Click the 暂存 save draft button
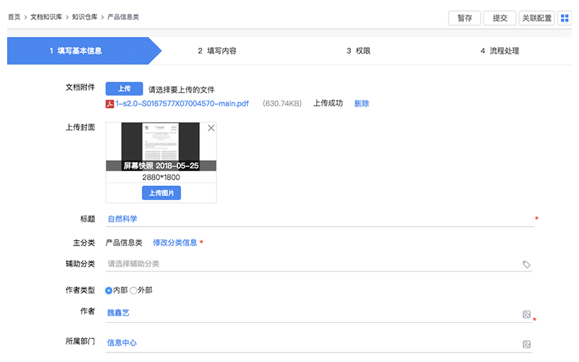This screenshot has height=362, width=579. (x=465, y=18)
